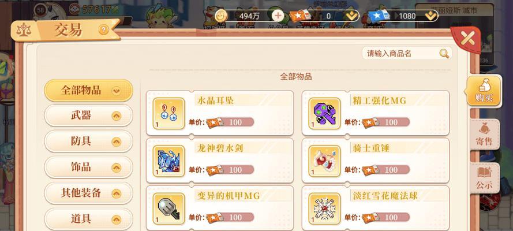Select the 淡红雪花魔法球 snowflake icon
513x231 pixels.
[x=324, y=208]
